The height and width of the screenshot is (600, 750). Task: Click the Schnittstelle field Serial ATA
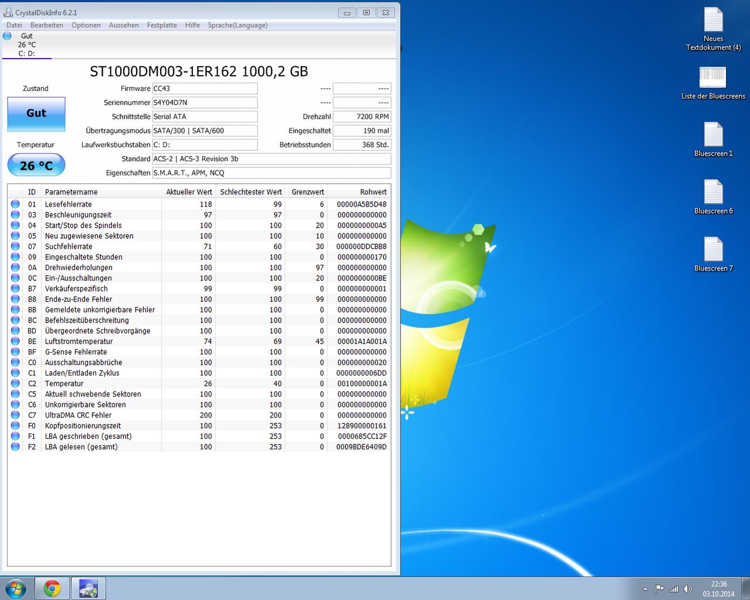click(205, 117)
